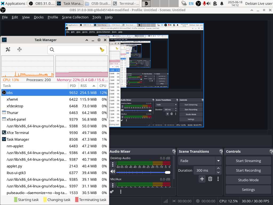Open Task Manager settings wrench icon
Viewport: 273px width, 205px height.
pyautogui.click(x=8, y=49)
